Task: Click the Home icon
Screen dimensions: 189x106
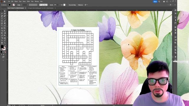Action: point(4,1)
